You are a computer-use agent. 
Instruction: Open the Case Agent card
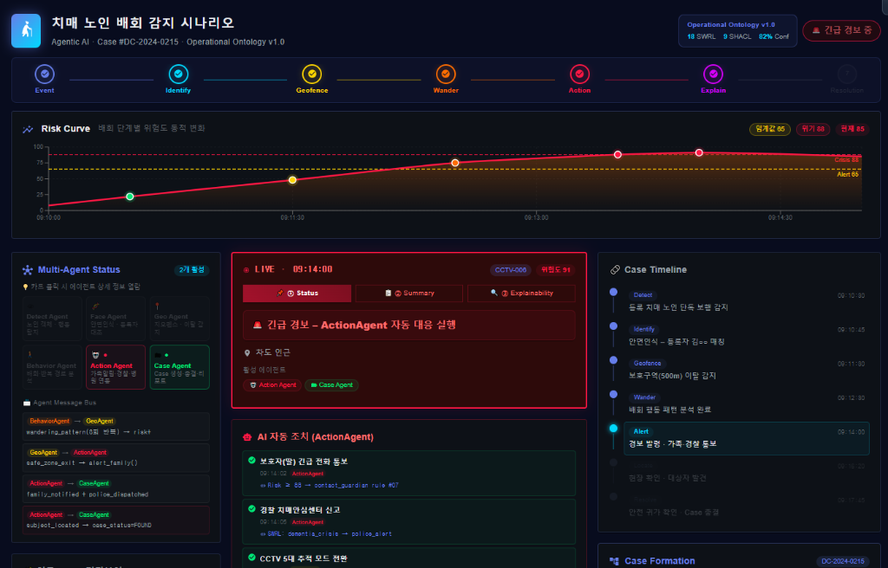point(180,367)
